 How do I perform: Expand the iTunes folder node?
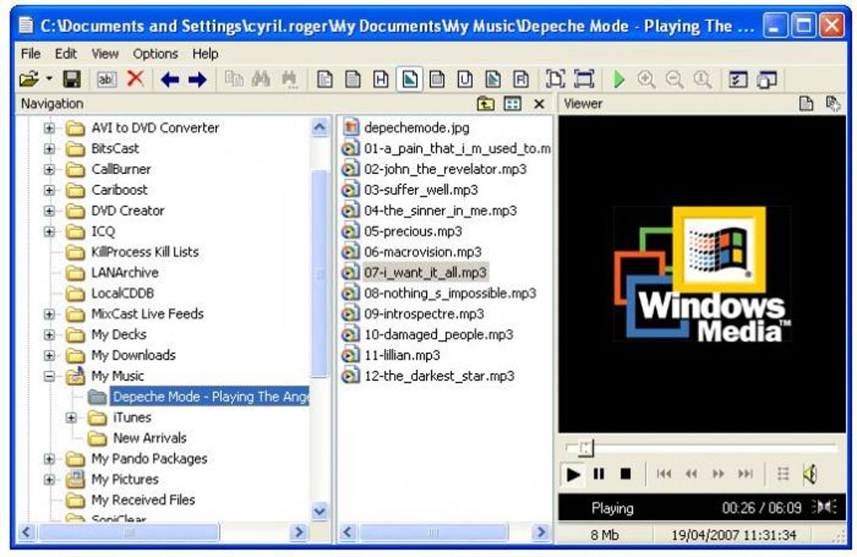point(71,418)
